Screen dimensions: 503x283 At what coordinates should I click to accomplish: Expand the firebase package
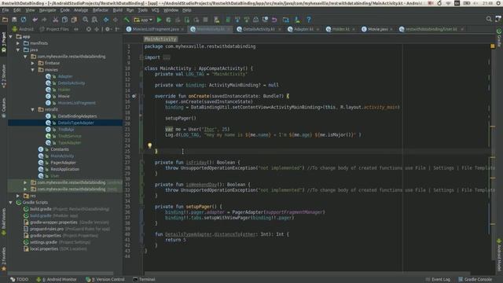(x=33, y=63)
